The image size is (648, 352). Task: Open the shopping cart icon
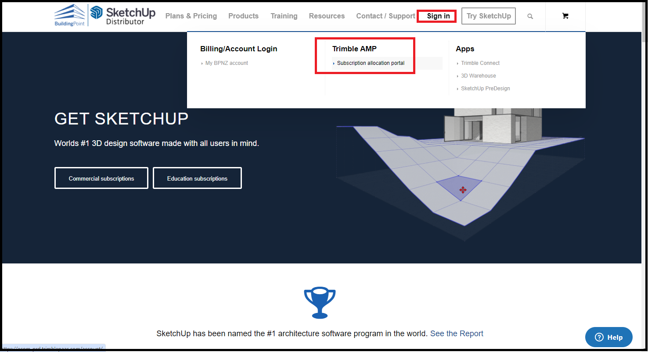tap(565, 16)
